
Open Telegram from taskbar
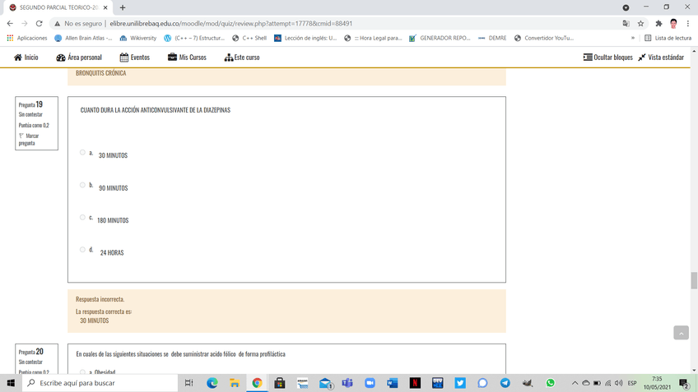pyautogui.click(x=505, y=383)
